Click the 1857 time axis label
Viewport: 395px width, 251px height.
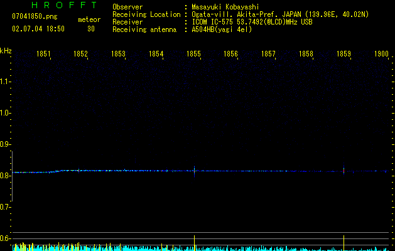point(268,54)
